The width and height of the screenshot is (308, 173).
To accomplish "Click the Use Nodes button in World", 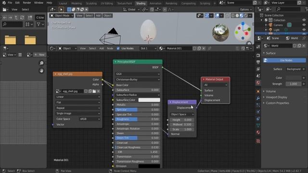I will click(284, 61).
